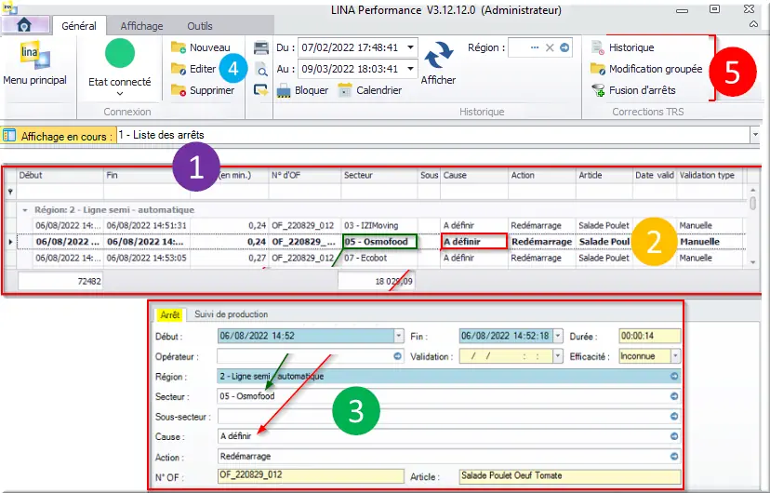Open the Efficacité dropdown

(676, 356)
